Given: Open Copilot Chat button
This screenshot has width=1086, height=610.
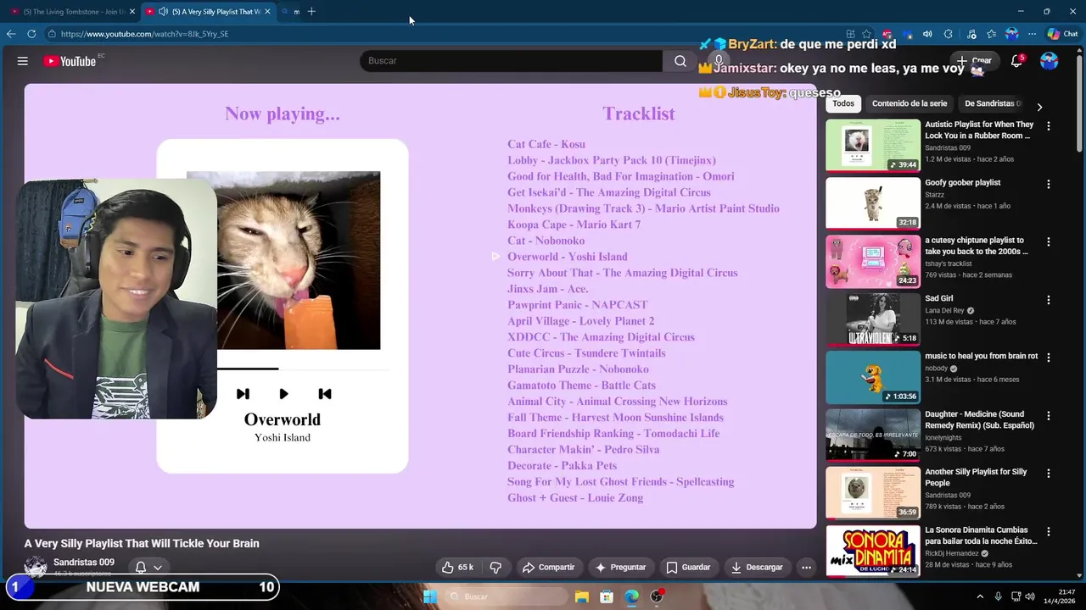Looking at the screenshot, I should [x=1062, y=34].
